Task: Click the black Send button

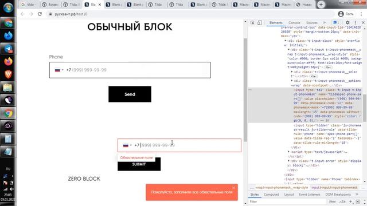Action: [x=130, y=94]
